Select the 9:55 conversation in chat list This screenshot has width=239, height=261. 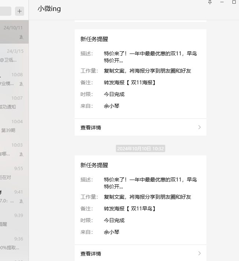tap(14, 173)
